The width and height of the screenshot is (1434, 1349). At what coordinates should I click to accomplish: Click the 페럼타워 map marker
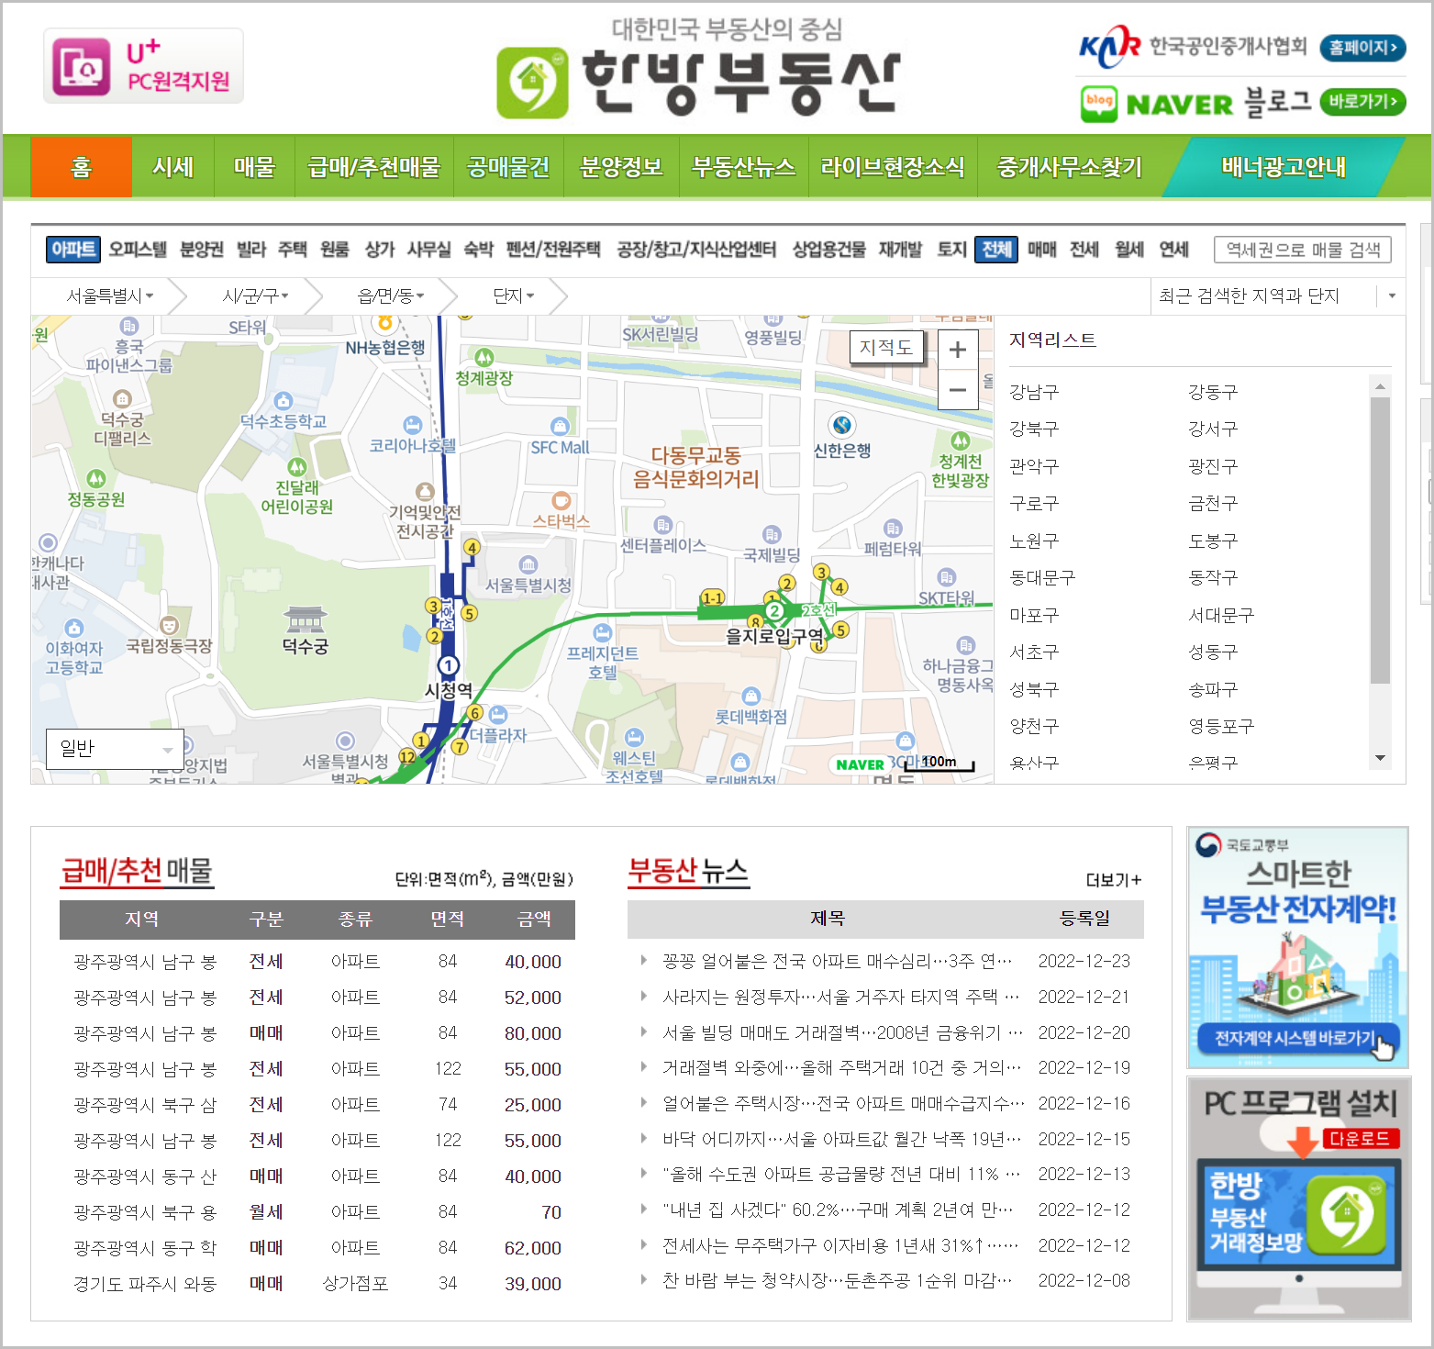pos(893,528)
